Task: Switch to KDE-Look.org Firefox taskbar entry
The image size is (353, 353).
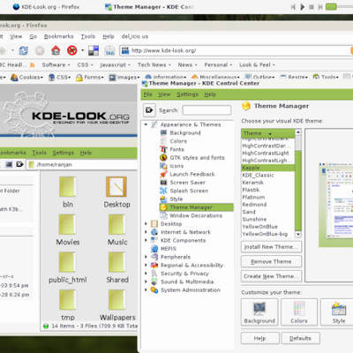Action: (46, 7)
